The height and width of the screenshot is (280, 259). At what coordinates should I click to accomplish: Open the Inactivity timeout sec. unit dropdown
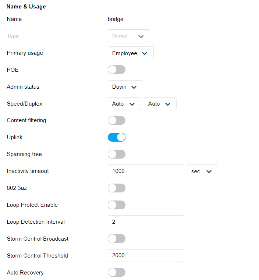pos(202,171)
